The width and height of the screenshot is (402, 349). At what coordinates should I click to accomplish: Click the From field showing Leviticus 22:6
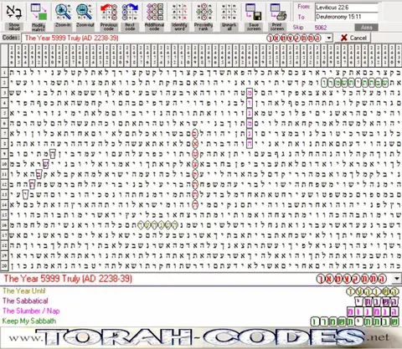pos(346,8)
